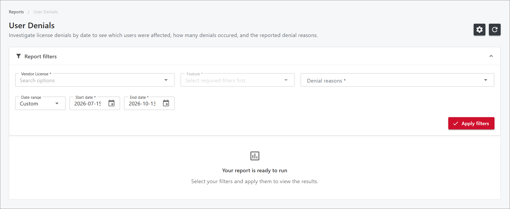Go to Reports breadcrumb link
The width and height of the screenshot is (510, 209).
tap(16, 12)
